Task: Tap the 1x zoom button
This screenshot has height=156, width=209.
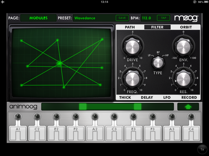Action: 202,149
